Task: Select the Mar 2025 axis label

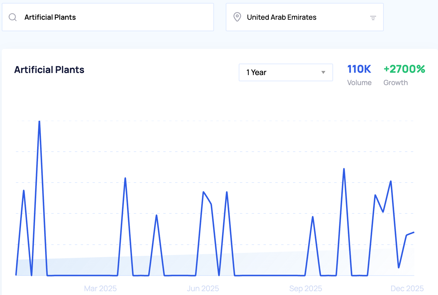Action: tap(100, 288)
